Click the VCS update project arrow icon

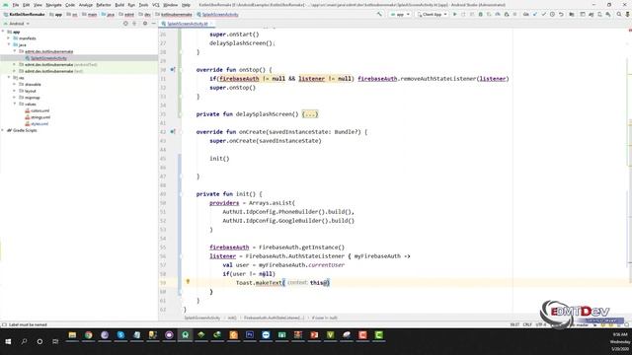pyautogui.click(x=535, y=14)
